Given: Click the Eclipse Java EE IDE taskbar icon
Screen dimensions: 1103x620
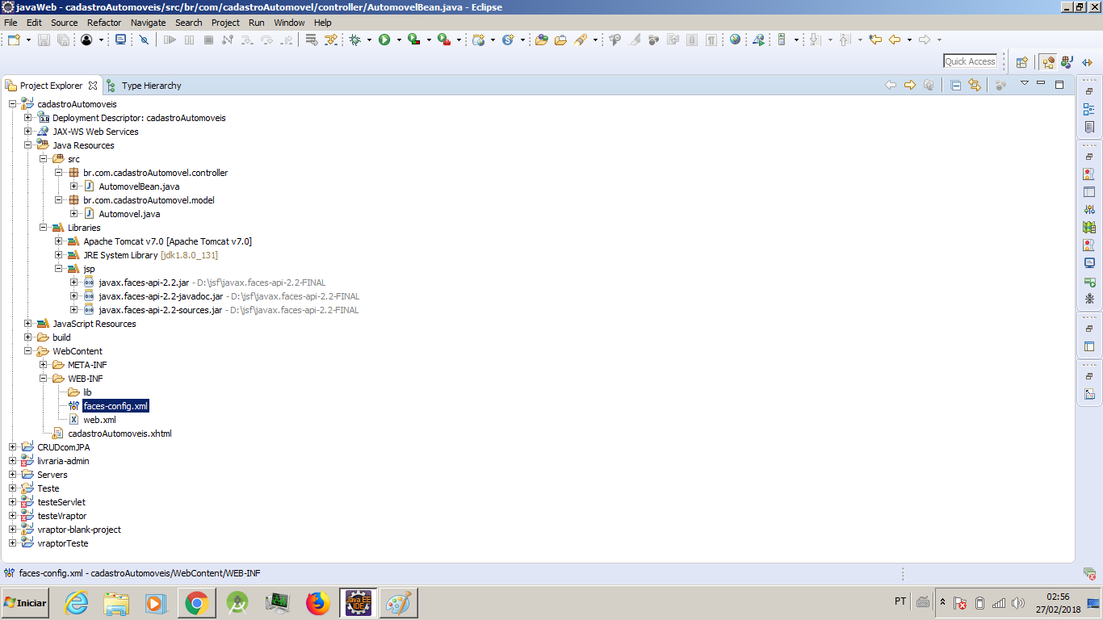Looking at the screenshot, I should 359,603.
